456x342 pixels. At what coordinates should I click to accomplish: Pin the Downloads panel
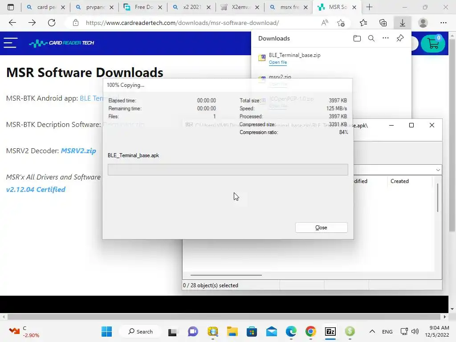[400, 38]
